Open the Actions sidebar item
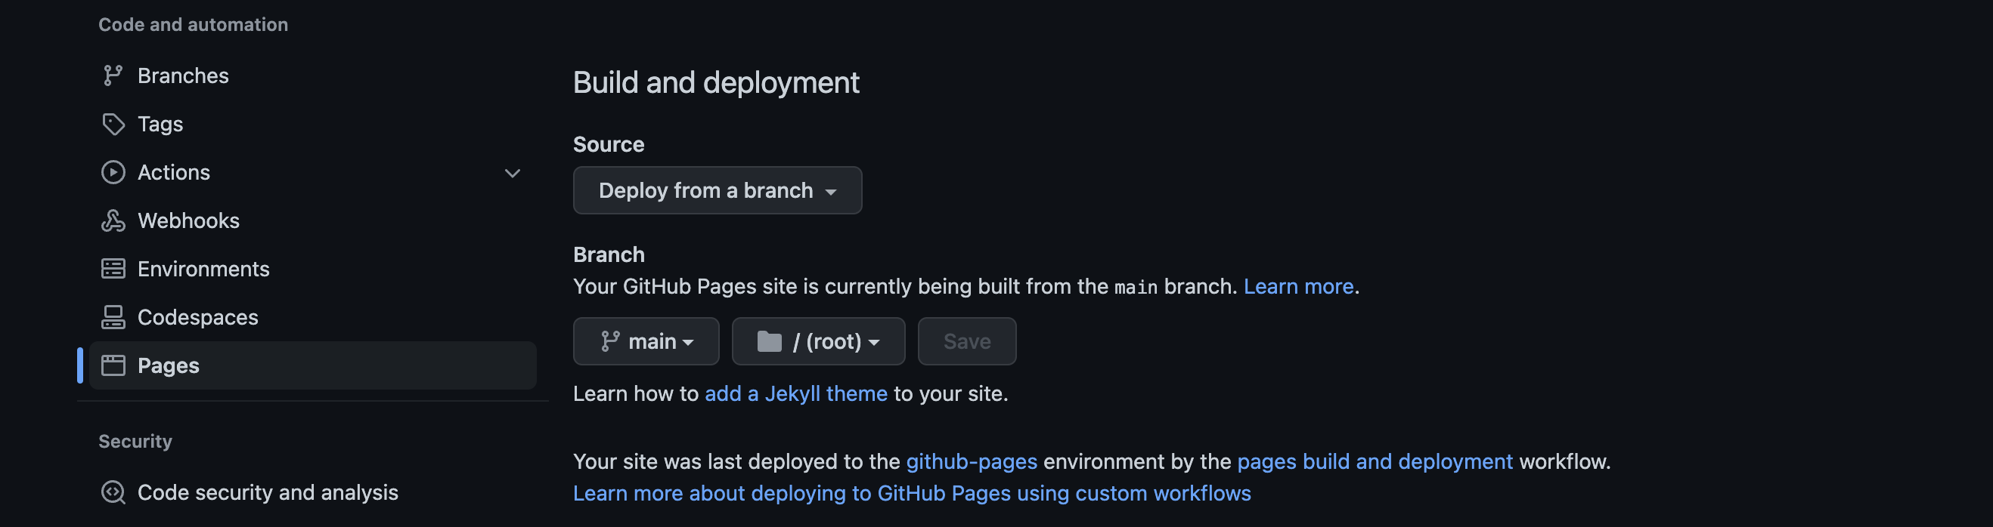Screen dimensions: 1993x527 pyautogui.click(x=312, y=172)
